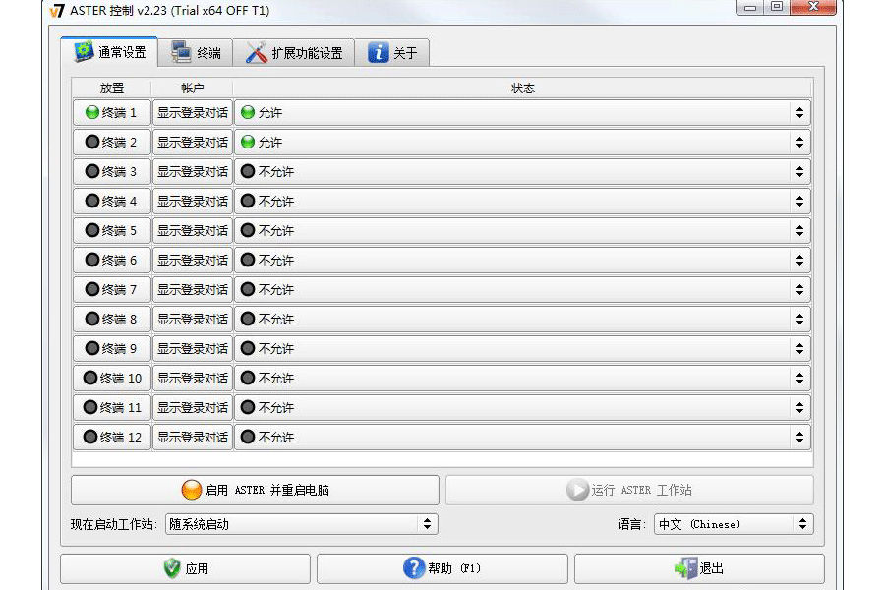Click the 终端 12 placement button
The image size is (885, 590).
(112, 437)
